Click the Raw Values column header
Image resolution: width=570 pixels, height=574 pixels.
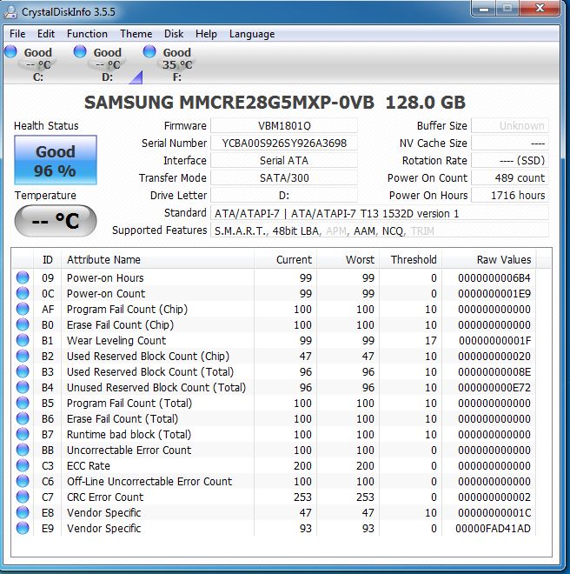[x=489, y=259]
